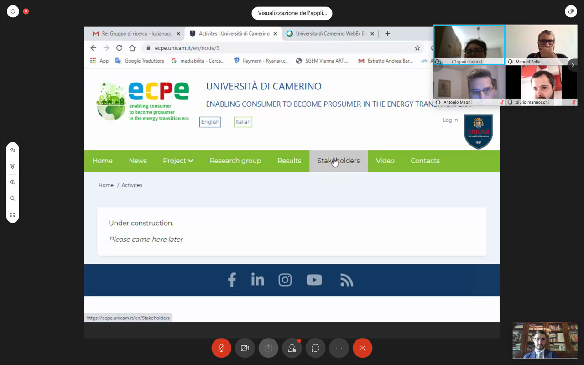Open Google Traduttore bookmark
584x365 pixels.
[x=140, y=61]
